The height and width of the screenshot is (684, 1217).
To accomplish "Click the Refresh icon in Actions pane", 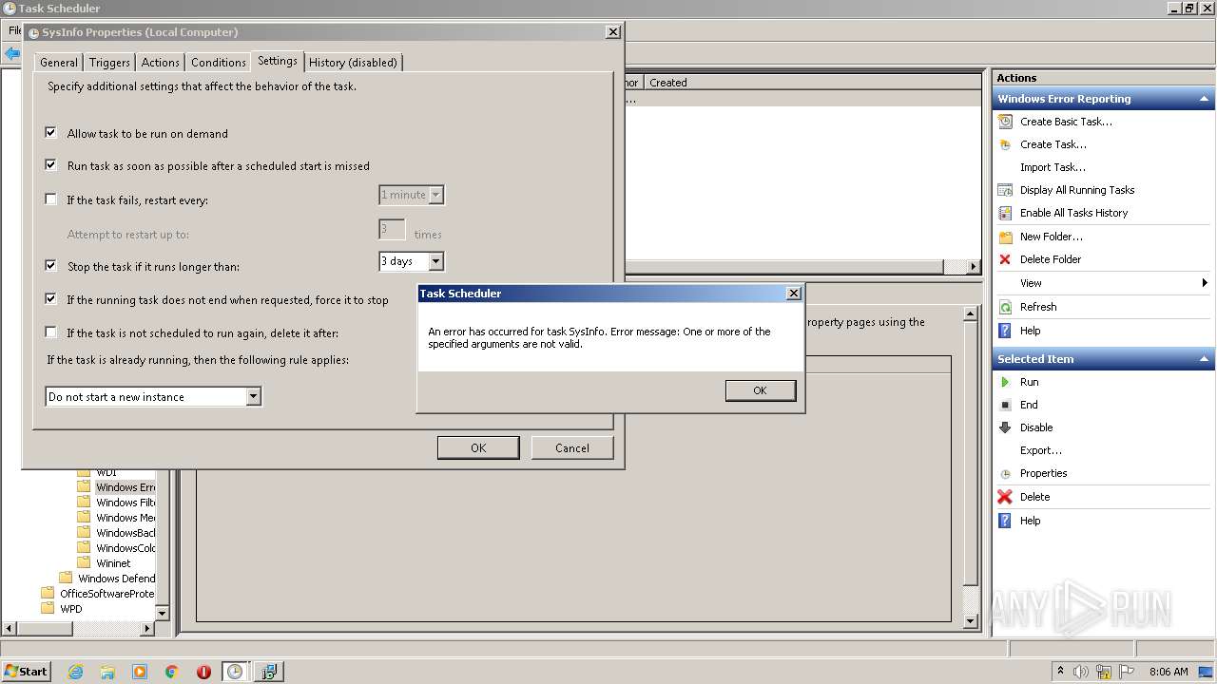I will click(x=1005, y=307).
